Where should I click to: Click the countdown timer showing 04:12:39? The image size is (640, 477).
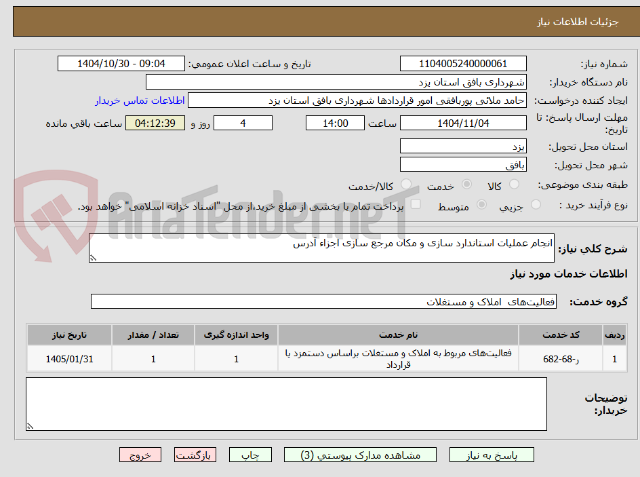tap(155, 123)
